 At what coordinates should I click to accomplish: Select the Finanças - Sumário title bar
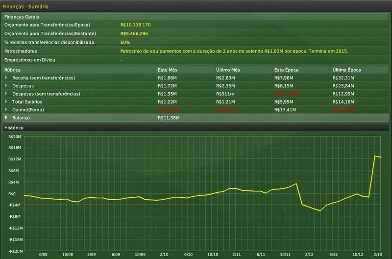tap(25, 6)
